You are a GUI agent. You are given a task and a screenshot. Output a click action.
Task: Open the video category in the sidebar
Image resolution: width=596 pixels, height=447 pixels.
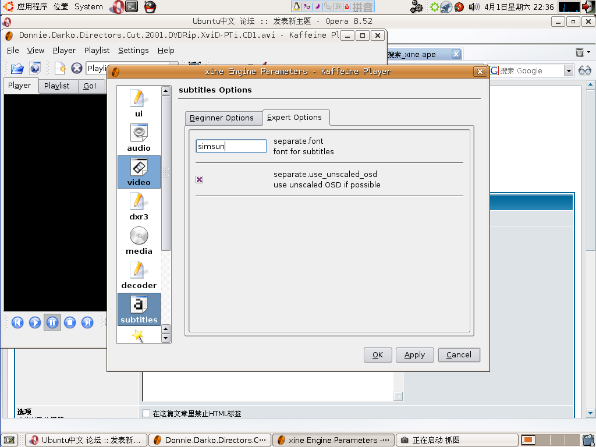(139, 172)
